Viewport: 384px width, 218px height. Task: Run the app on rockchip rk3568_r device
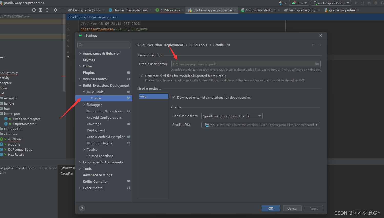point(356,3)
